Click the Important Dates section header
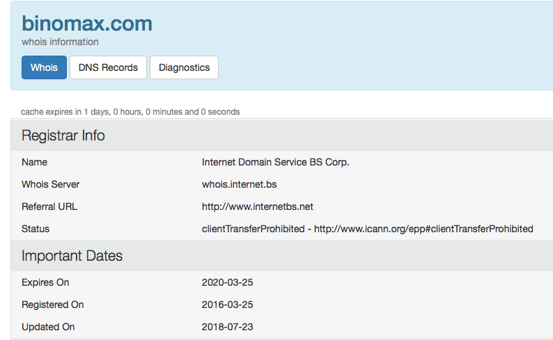 [72, 256]
